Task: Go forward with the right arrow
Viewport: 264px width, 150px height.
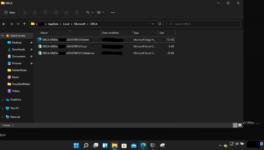Action: point(11,24)
